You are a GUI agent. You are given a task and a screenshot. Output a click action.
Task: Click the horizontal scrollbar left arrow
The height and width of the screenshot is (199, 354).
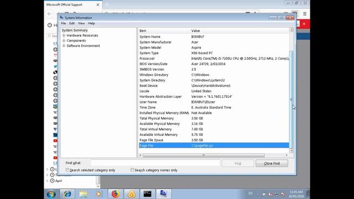pyautogui.click(x=140, y=155)
